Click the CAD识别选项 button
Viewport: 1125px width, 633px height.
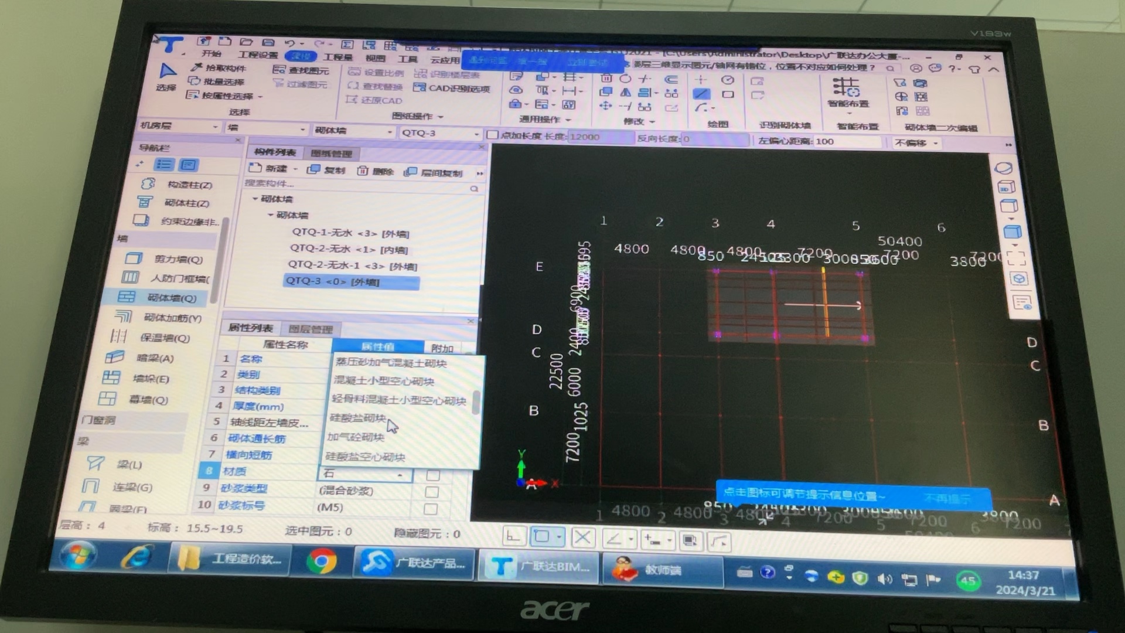click(x=452, y=89)
